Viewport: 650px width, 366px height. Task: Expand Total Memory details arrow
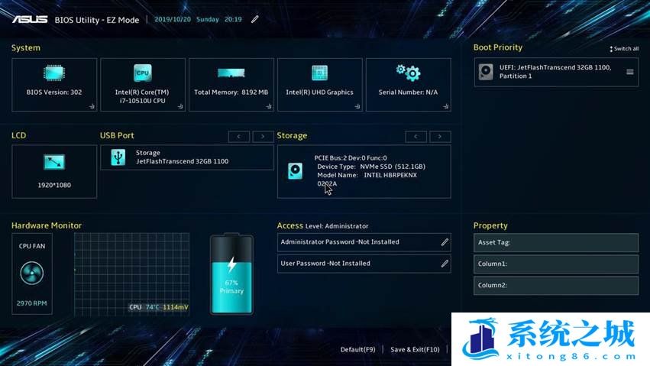point(269,106)
